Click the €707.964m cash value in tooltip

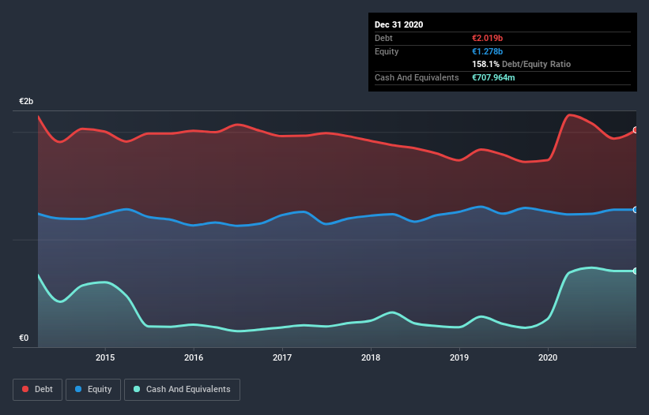click(493, 77)
